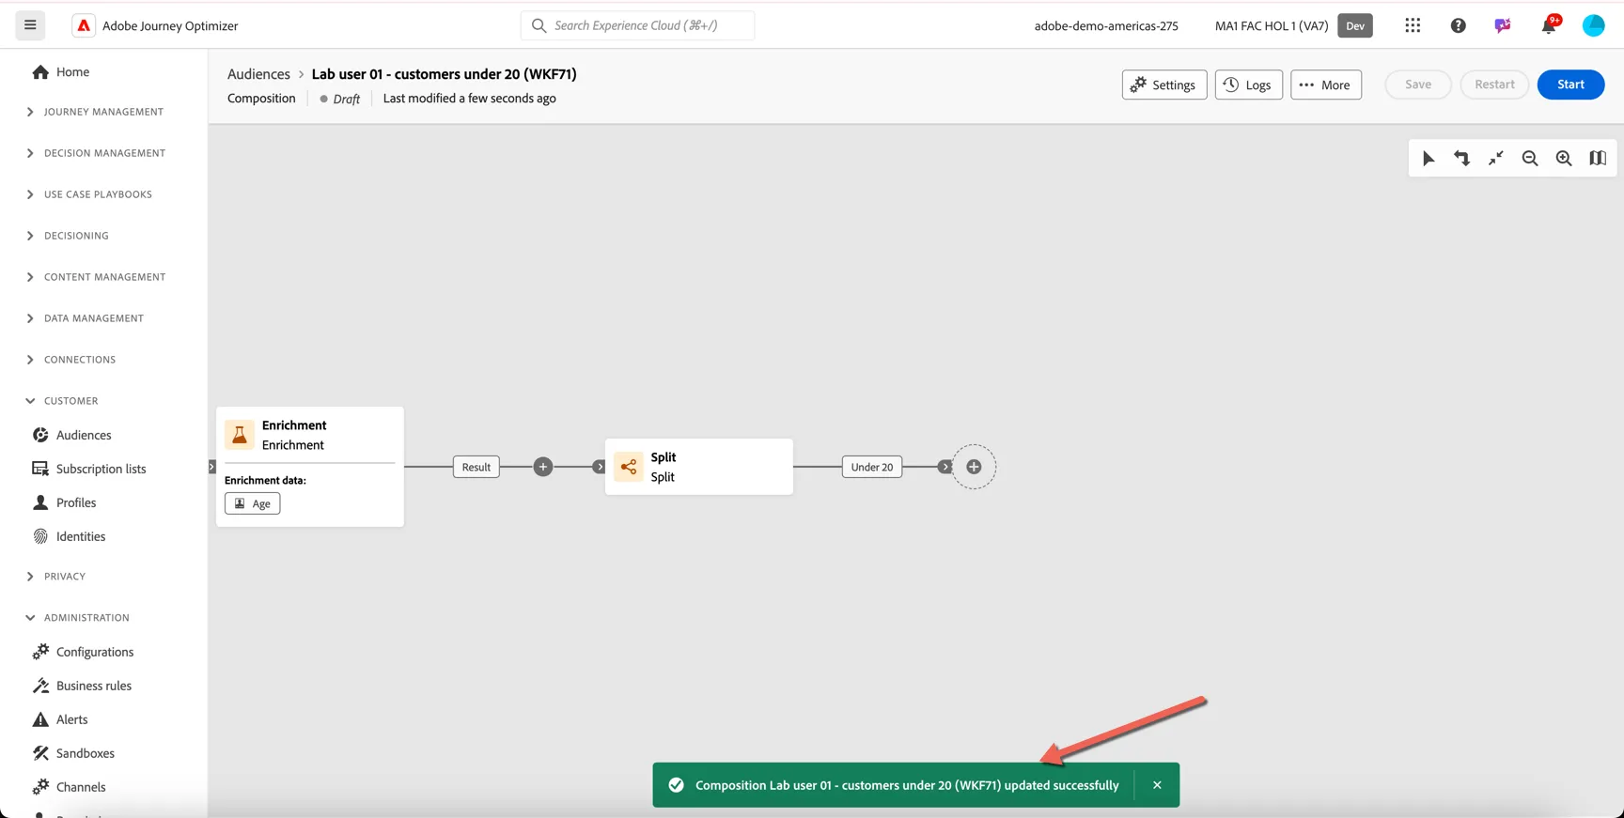1624x818 pixels.
Task: Add activity after the Under 20 branch
Action: [x=974, y=467]
